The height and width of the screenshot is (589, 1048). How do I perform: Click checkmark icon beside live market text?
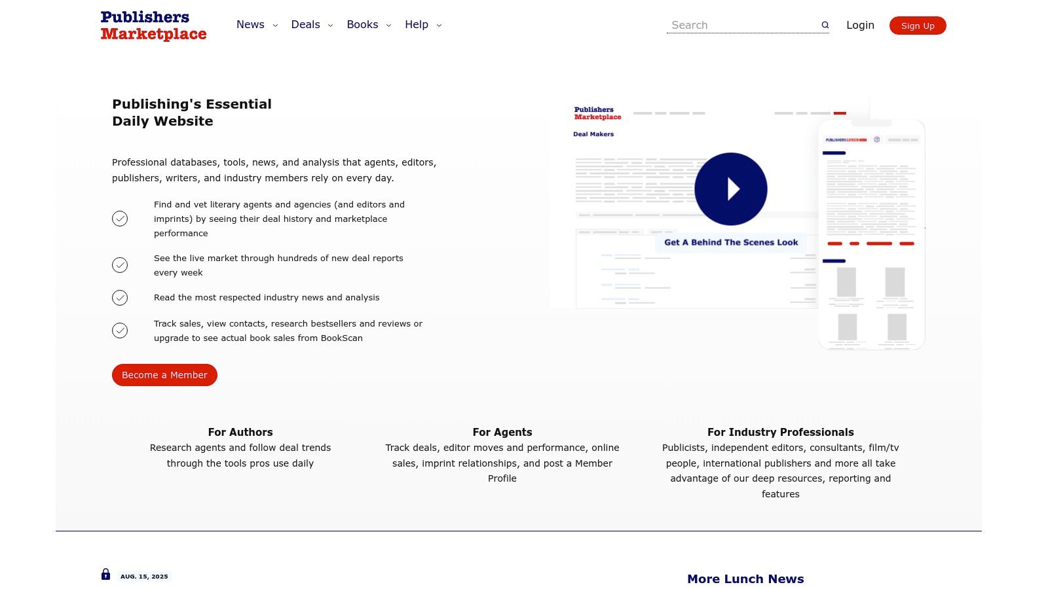pos(120,265)
